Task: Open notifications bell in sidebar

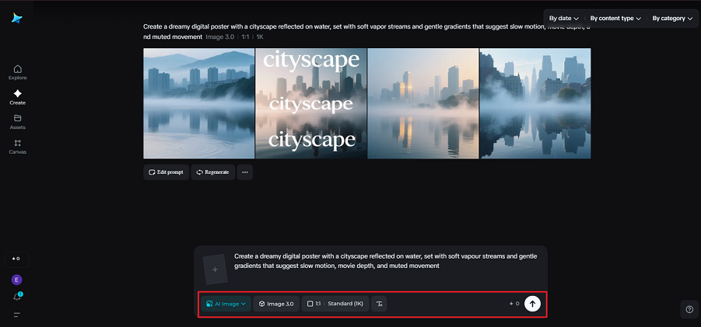Action: [x=17, y=297]
